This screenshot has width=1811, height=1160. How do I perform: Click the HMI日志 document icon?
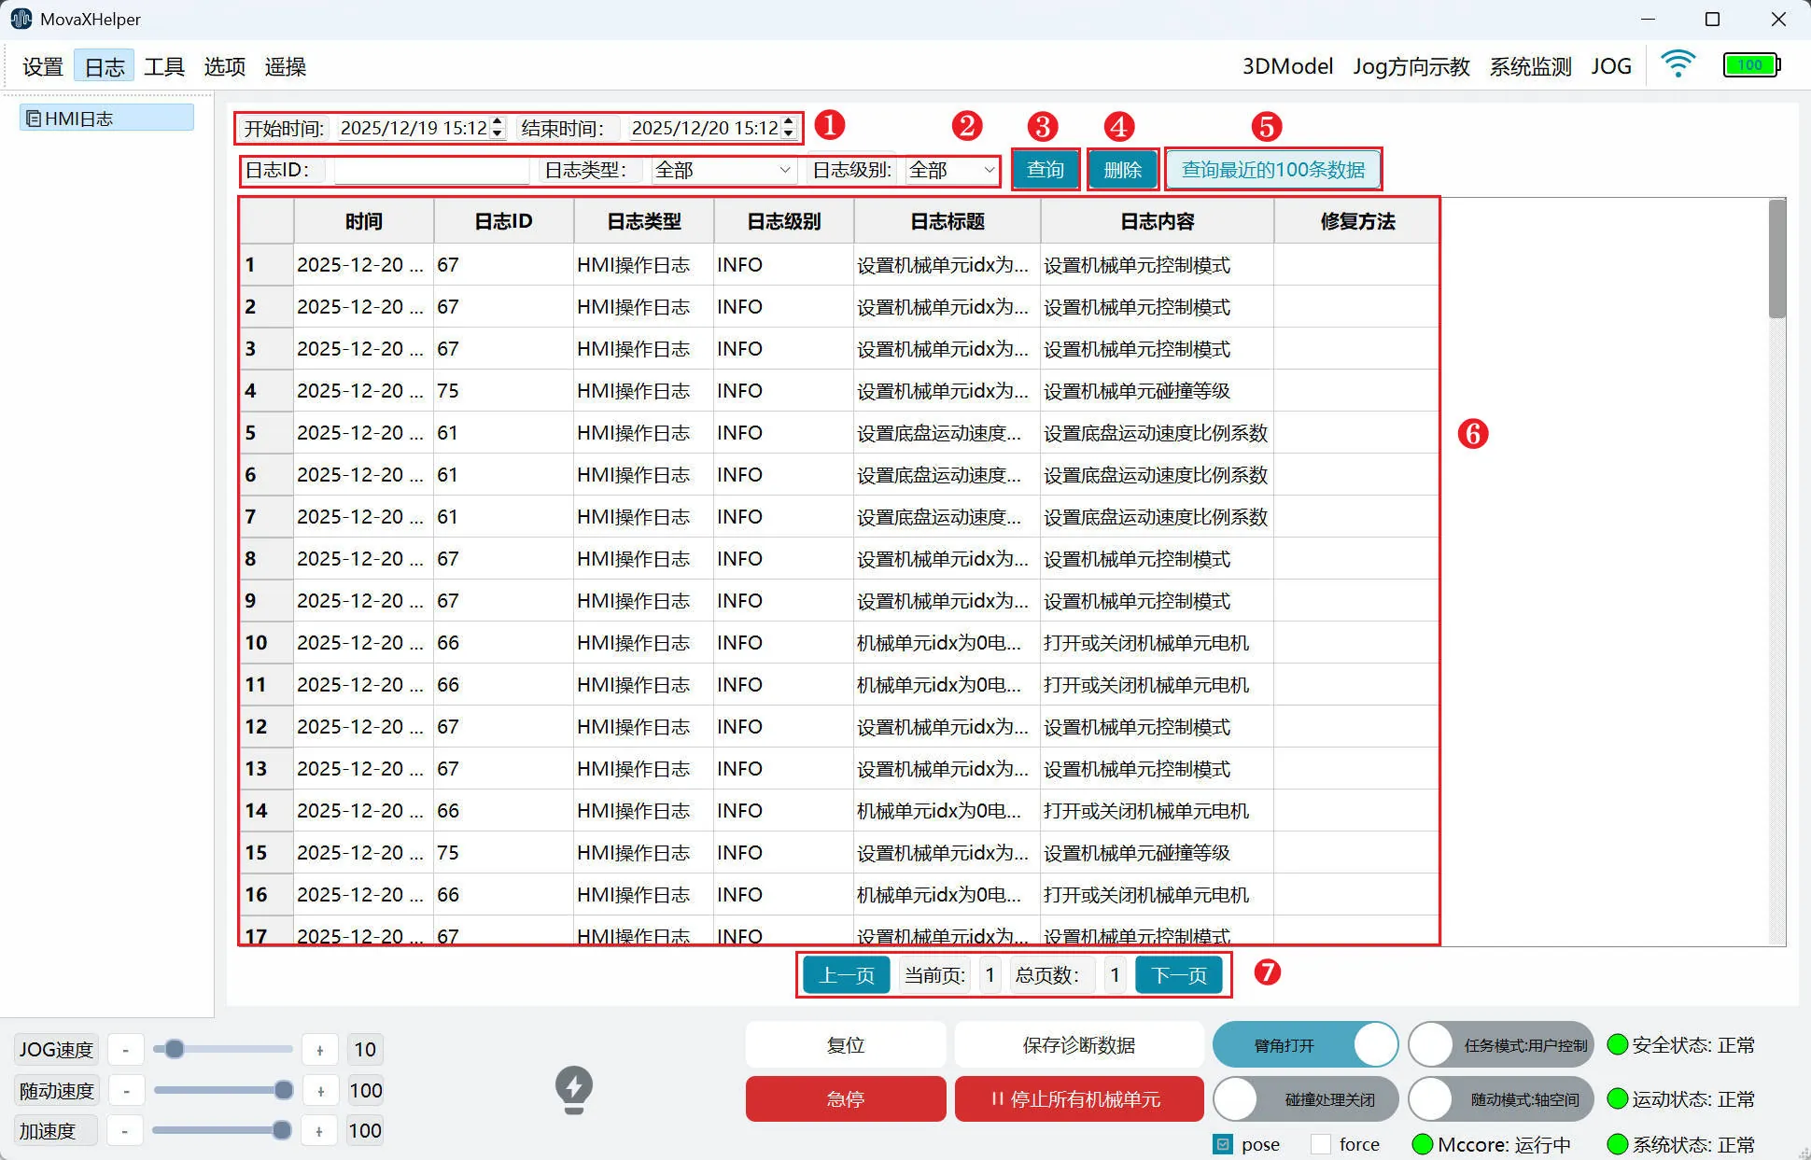pos(34,119)
